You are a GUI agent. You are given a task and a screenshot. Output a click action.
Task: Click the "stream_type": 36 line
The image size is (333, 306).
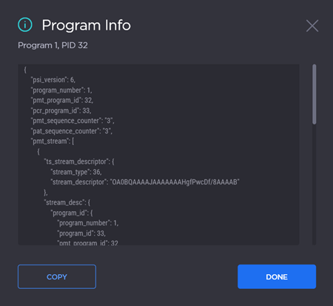tap(76, 172)
